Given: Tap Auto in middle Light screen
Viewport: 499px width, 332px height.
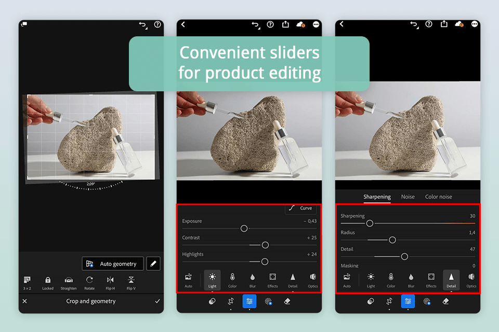Looking at the screenshot, I should [x=188, y=280].
